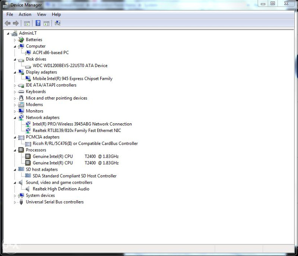Click the System devices category icon
298x256 pixels.
pyautogui.click(x=21, y=195)
